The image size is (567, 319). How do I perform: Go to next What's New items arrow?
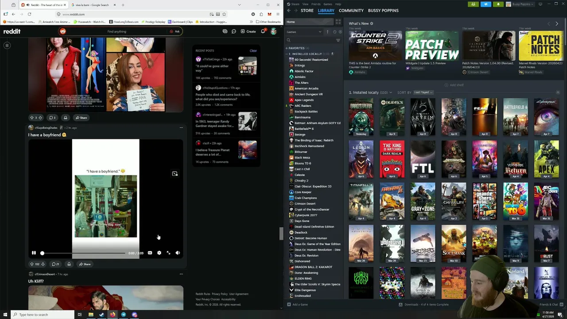point(557,23)
